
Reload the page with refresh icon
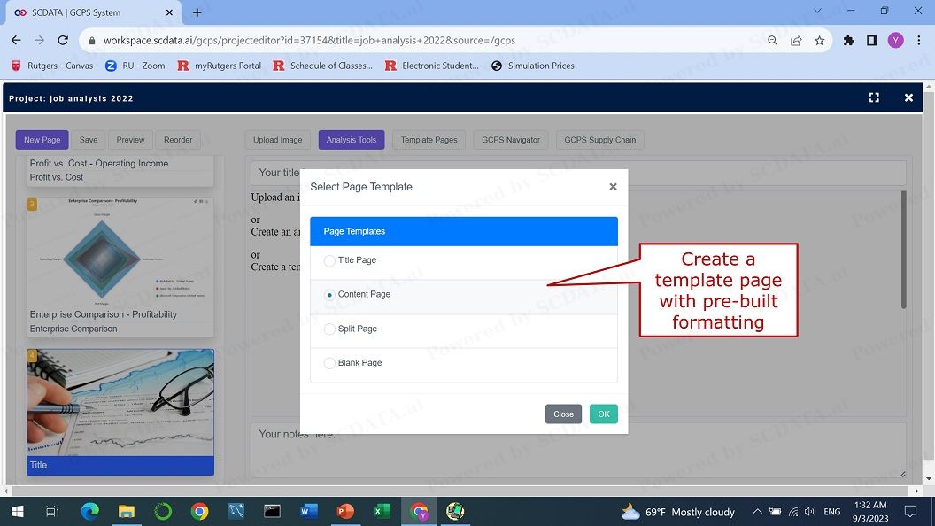click(x=63, y=41)
